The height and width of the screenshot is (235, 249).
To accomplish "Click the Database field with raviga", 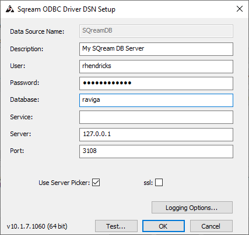I will [156, 100].
